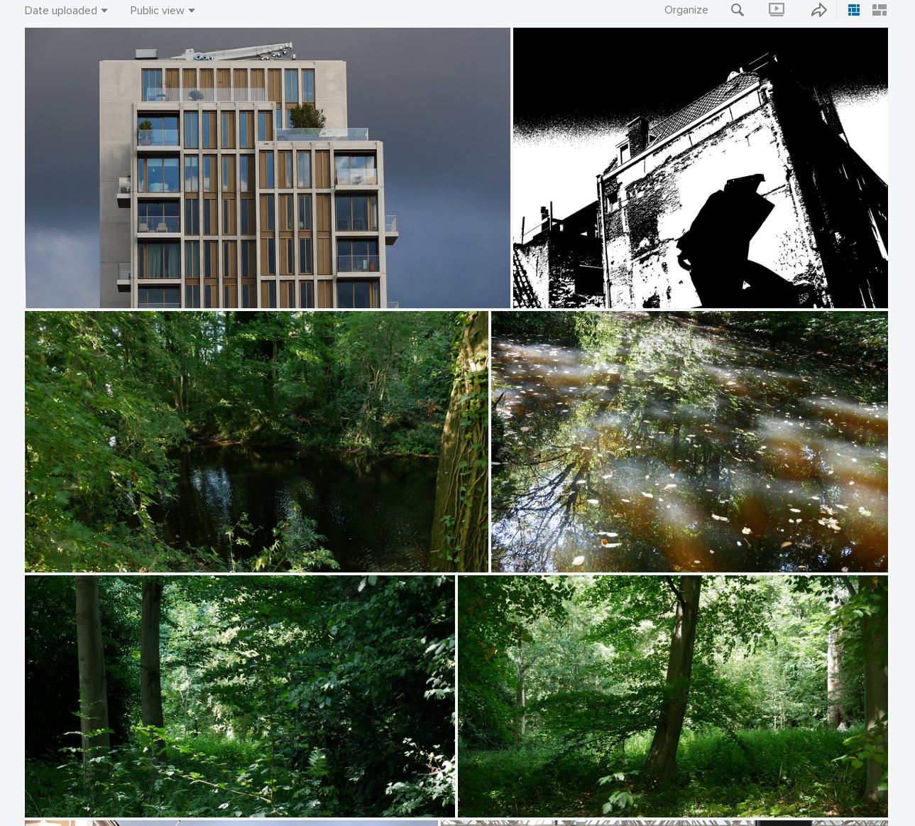Click the arrow beside Date uploaded
The height and width of the screenshot is (826, 915).
click(x=104, y=11)
